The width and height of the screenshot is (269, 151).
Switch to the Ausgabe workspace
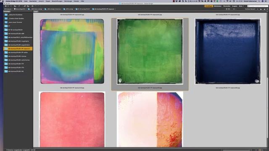pyautogui.click(x=235, y=6)
